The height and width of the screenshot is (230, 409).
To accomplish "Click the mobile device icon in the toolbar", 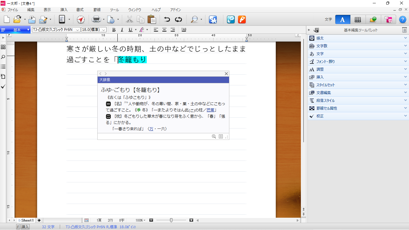I will tap(62, 19).
